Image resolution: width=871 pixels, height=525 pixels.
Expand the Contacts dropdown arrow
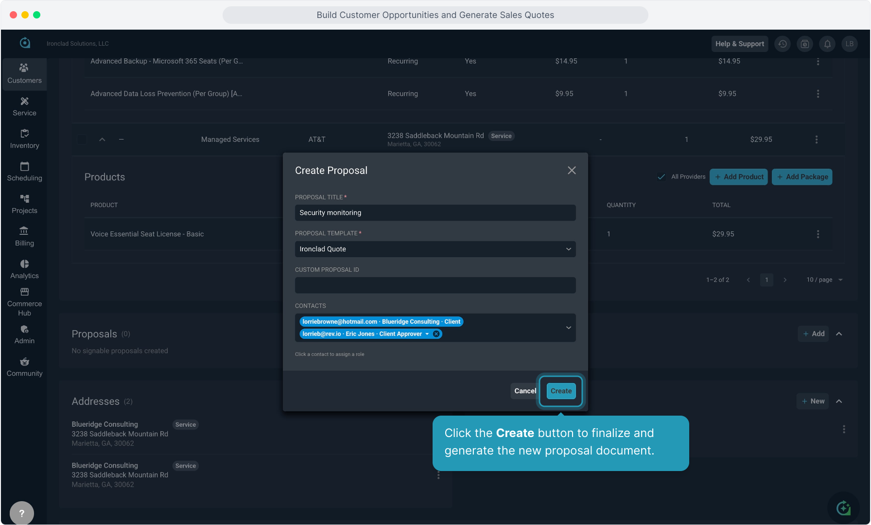click(x=568, y=328)
